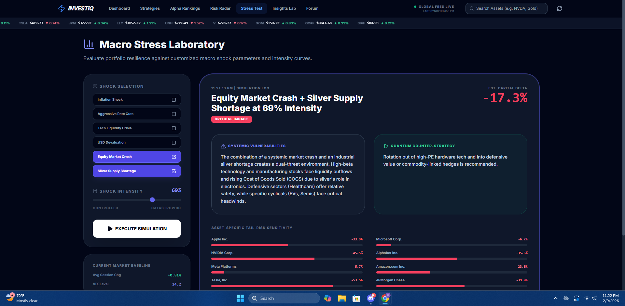Click the refresh icon next to search

(x=559, y=8)
